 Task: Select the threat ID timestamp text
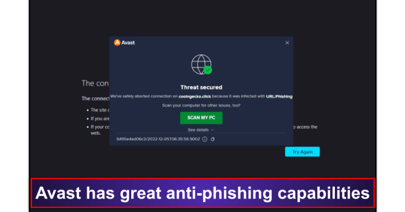coord(158,139)
